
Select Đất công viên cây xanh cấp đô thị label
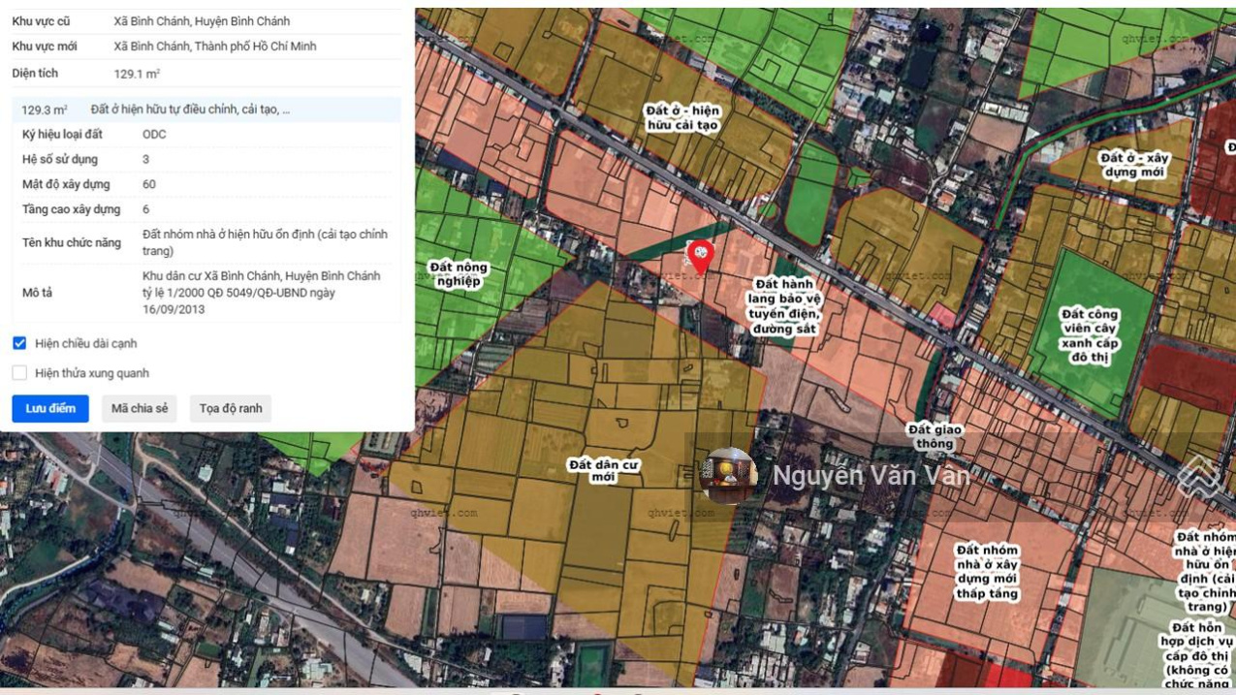[x=1090, y=335]
